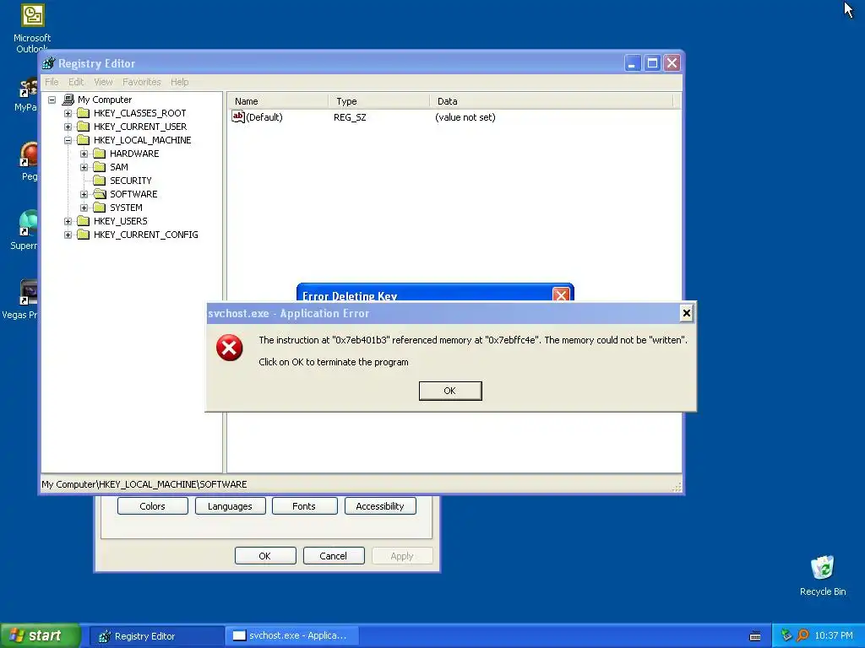Click the Accessibility button in background dialog
865x648 pixels.
(x=380, y=506)
